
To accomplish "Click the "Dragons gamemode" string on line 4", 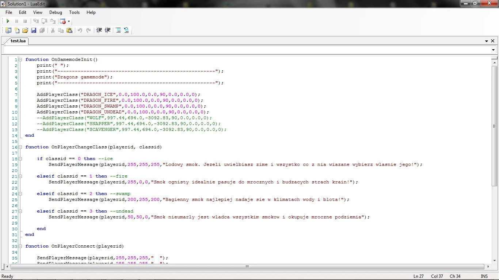I will point(81,77).
